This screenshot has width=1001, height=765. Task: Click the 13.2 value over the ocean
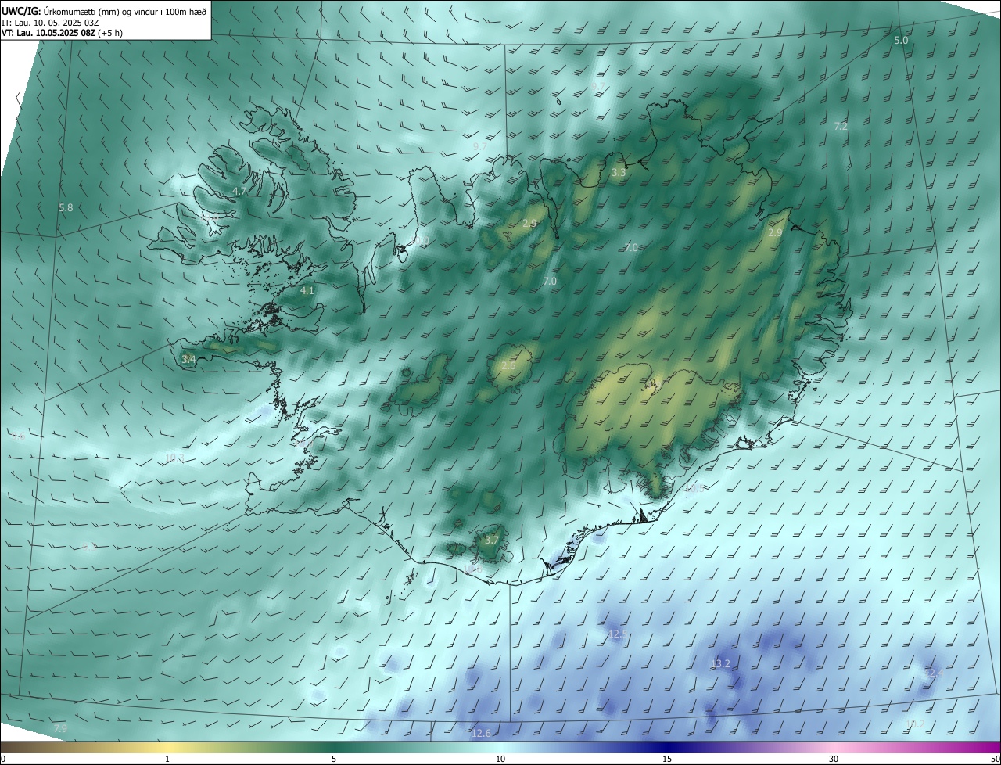[720, 664]
